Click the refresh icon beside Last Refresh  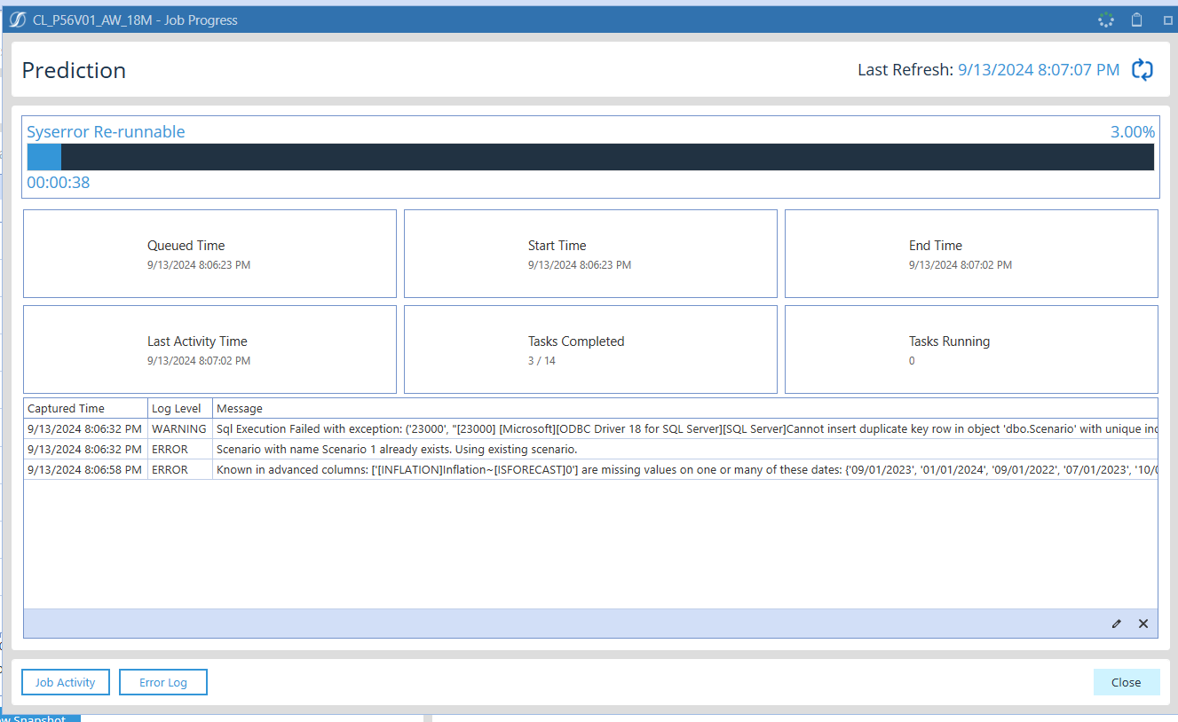point(1142,70)
